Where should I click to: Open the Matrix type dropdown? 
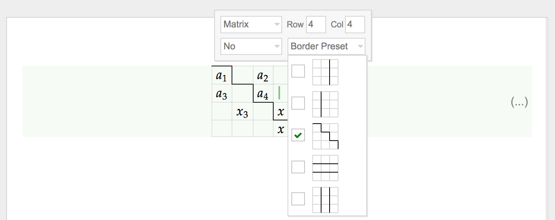coord(251,25)
